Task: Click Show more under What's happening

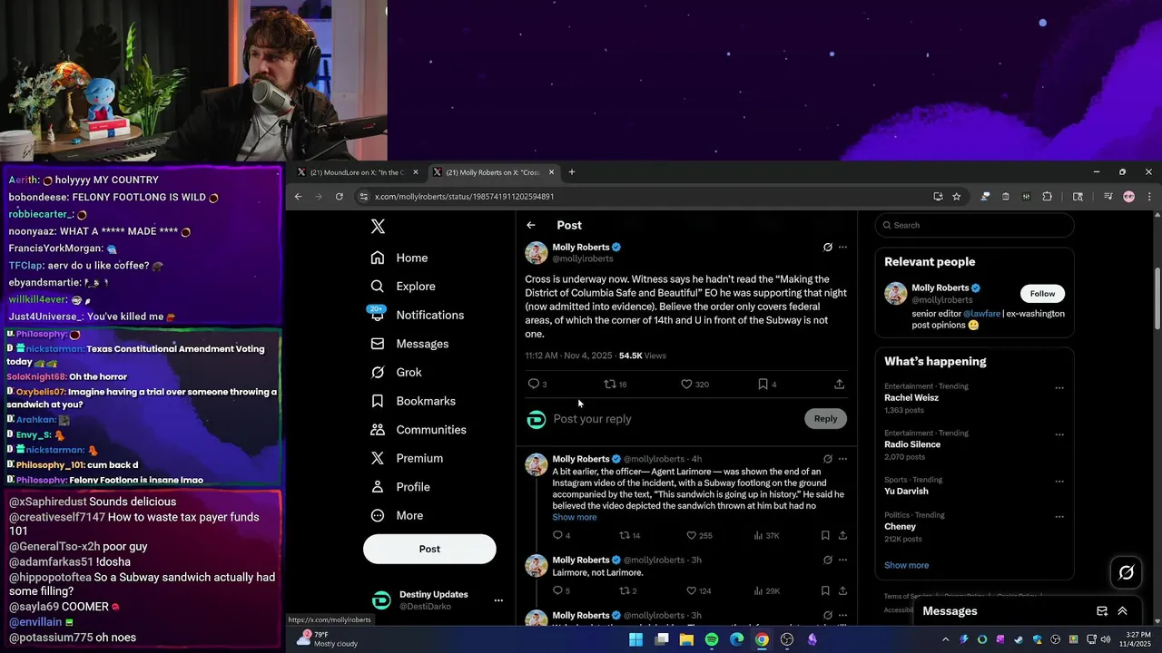Action: (x=906, y=565)
